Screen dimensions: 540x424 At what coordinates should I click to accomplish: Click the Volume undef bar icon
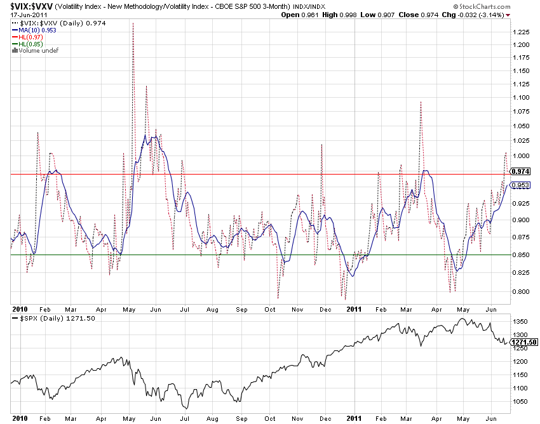[x=13, y=51]
